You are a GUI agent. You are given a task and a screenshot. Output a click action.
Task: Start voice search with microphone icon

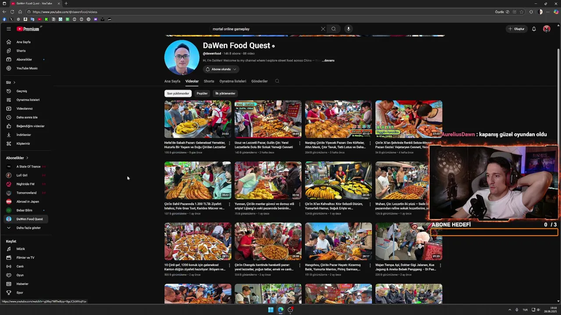point(348,29)
